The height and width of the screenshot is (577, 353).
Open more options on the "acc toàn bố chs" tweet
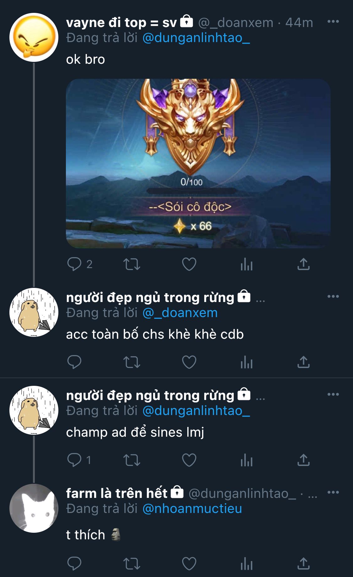(333, 296)
